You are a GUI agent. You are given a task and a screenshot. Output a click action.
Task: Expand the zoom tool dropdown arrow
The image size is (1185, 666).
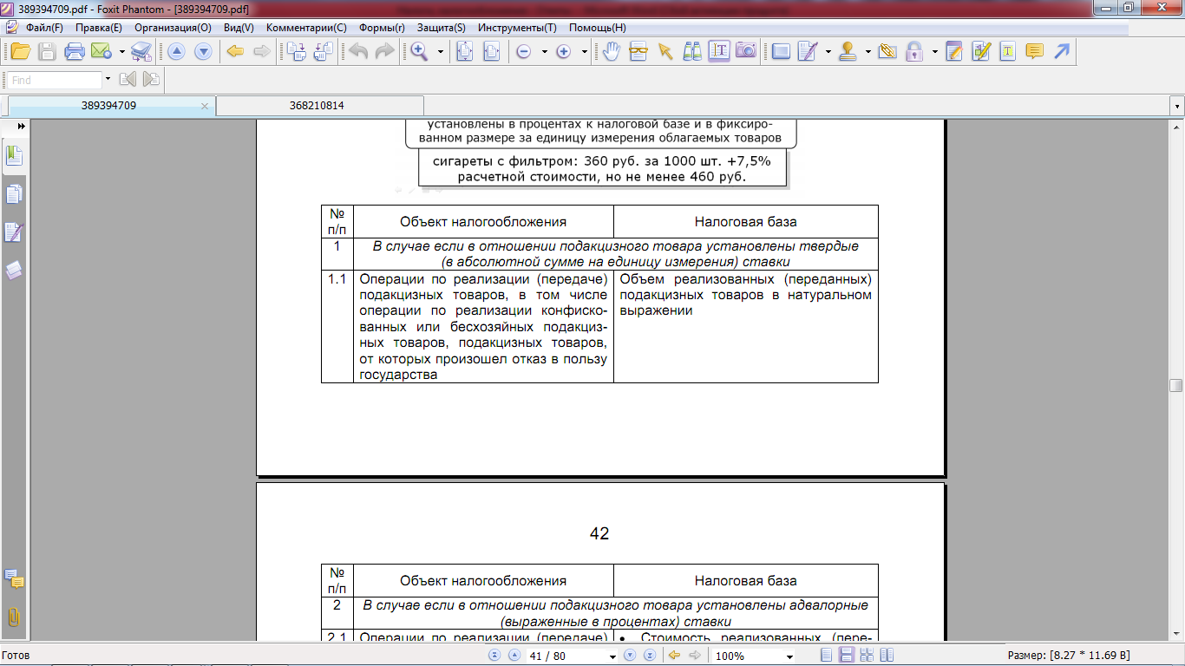[440, 52]
